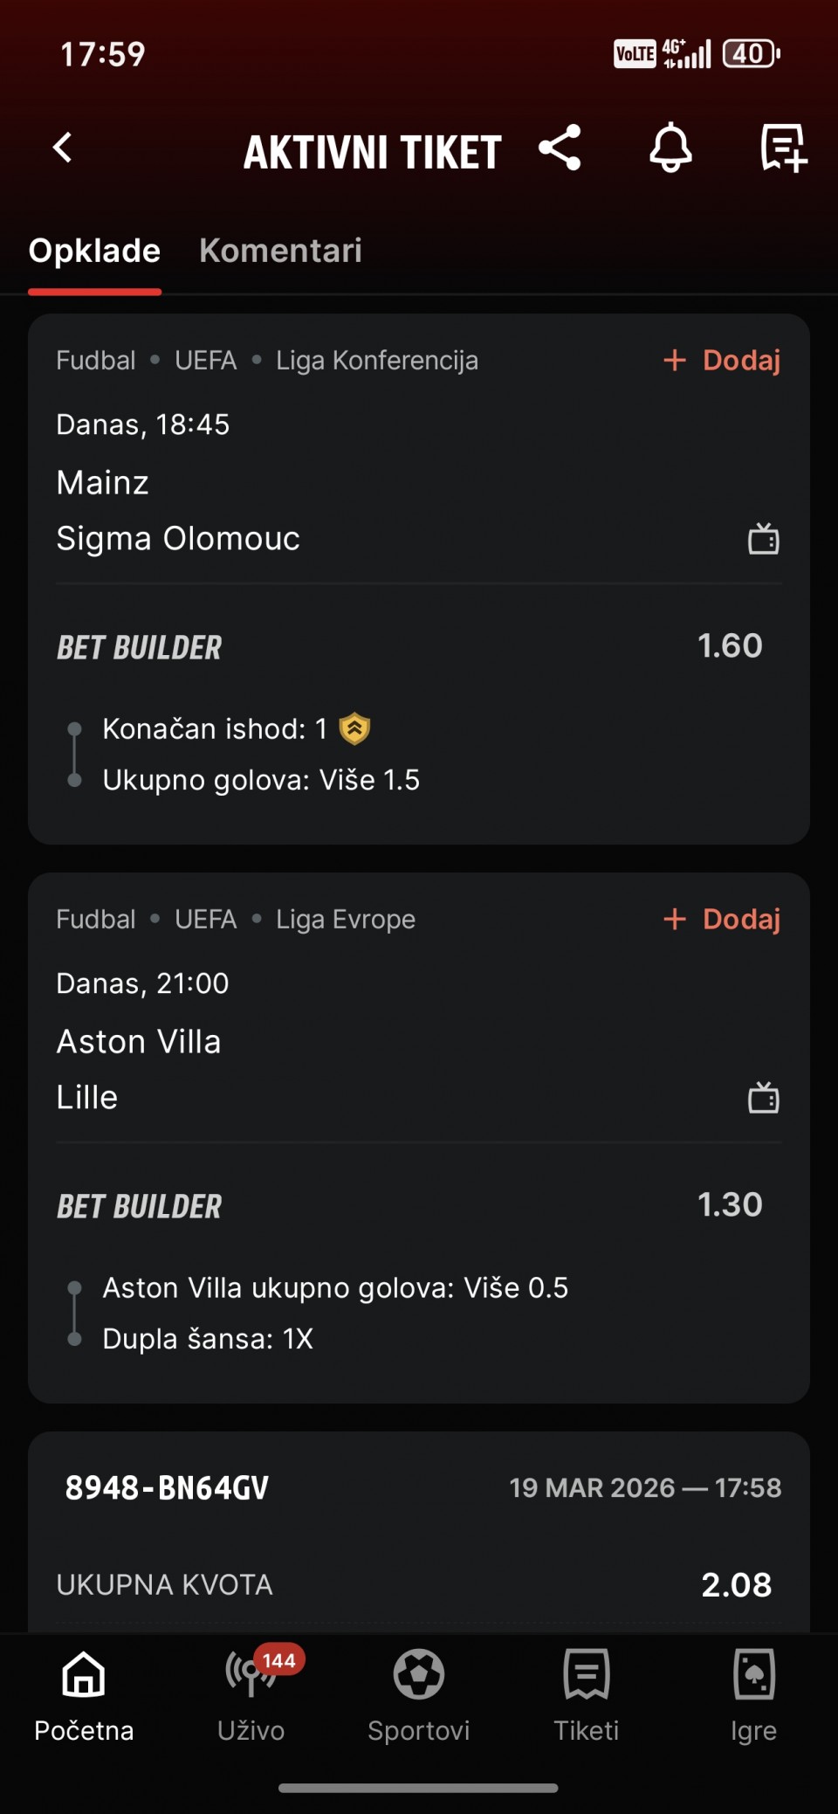The height and width of the screenshot is (1814, 838).
Task: Tap the add-ticket icon in header
Action: click(x=782, y=148)
